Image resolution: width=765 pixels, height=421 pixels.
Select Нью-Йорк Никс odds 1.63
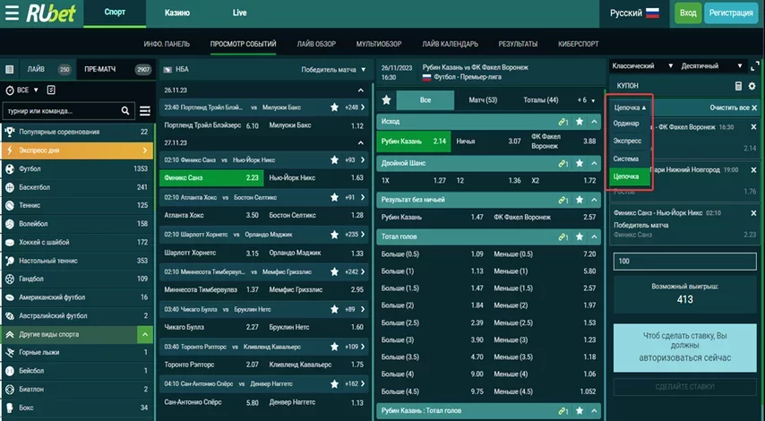[x=316, y=178]
